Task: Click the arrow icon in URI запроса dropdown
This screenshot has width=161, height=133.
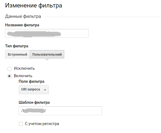Action: pyautogui.click(x=45, y=90)
